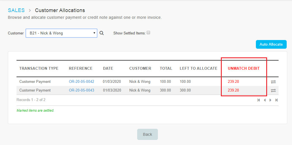Open reference OR-20-05-0042 link
292x145 pixels.
click(81, 81)
